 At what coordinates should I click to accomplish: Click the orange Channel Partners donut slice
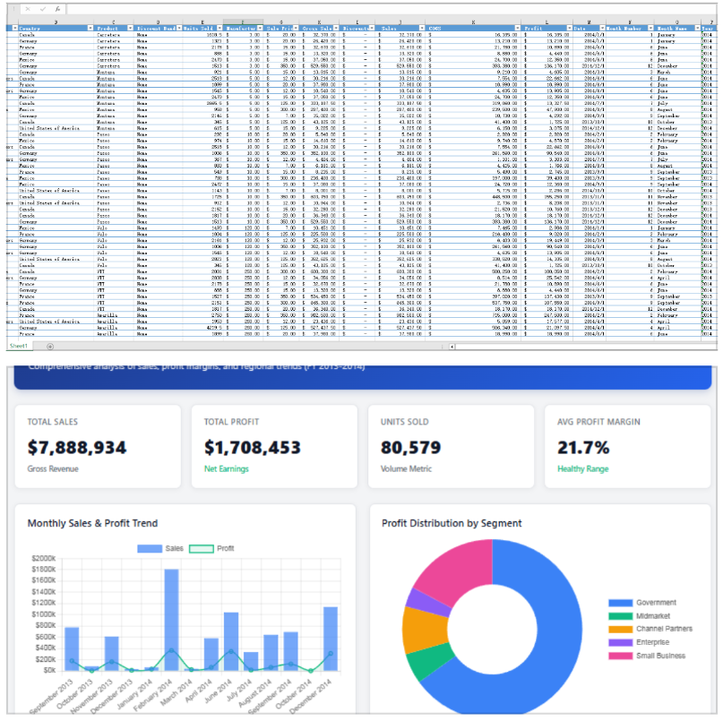pos(424,630)
